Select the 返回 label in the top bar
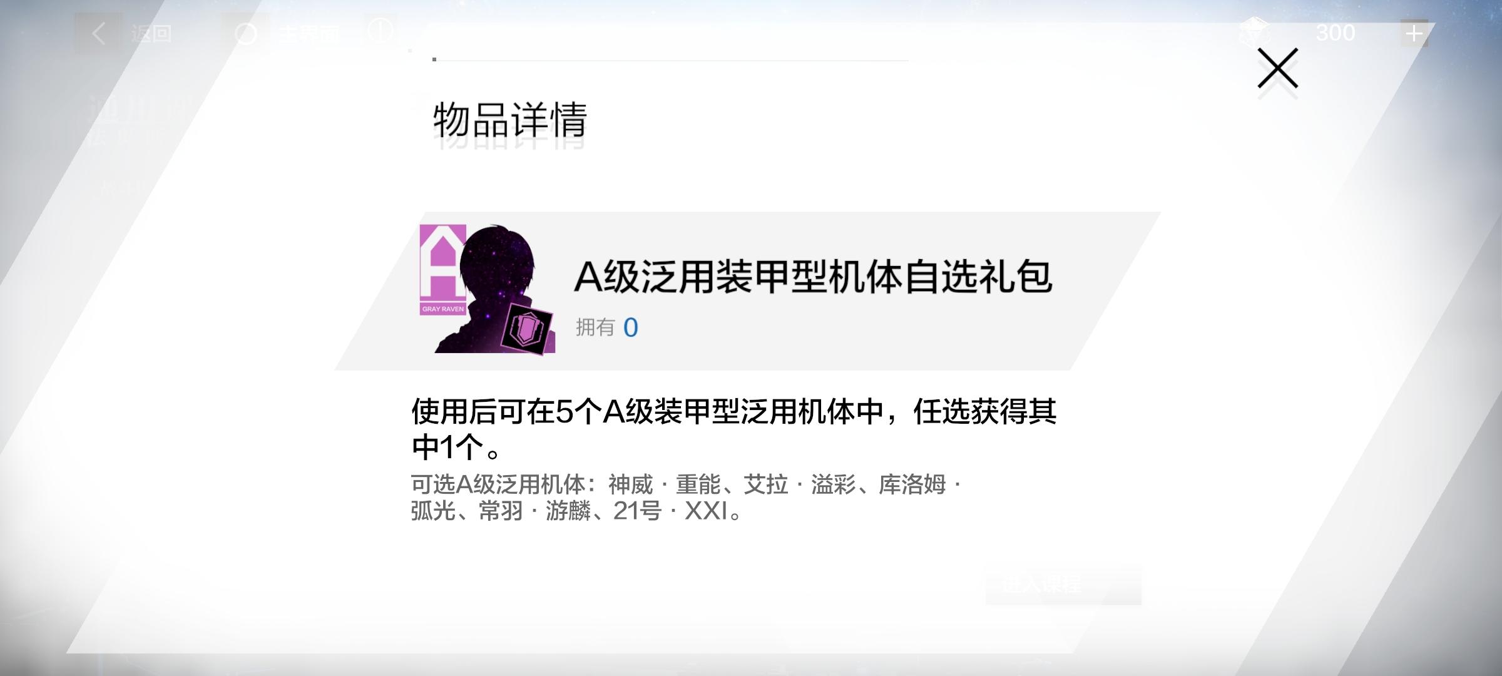Screen dimensions: 1502x676 click(x=151, y=33)
